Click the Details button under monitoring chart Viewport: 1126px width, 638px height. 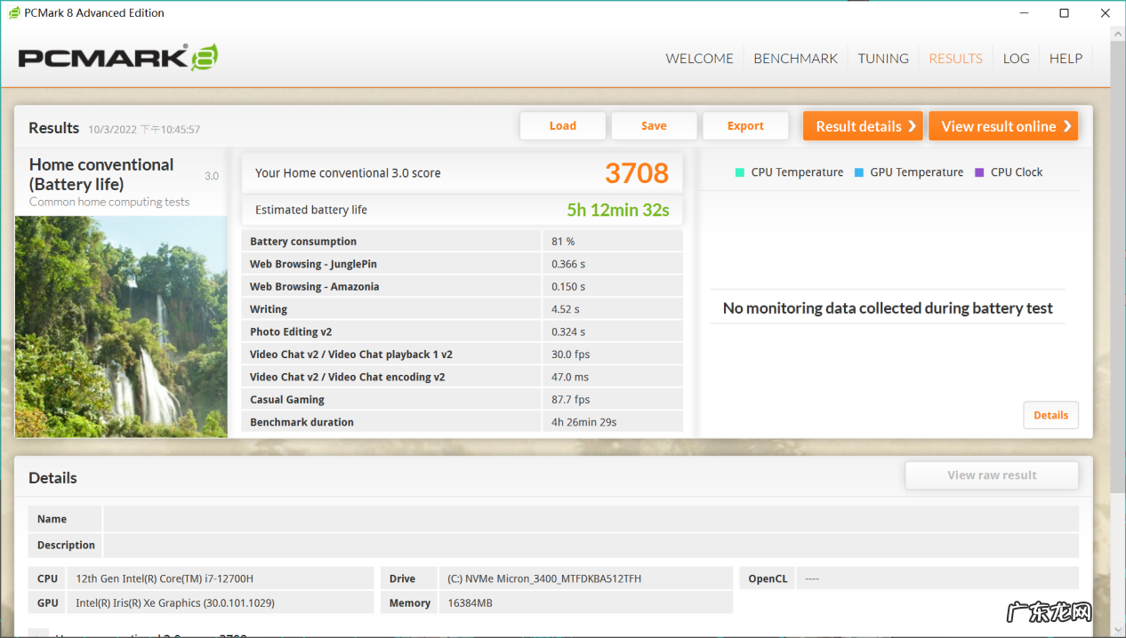tap(1050, 415)
